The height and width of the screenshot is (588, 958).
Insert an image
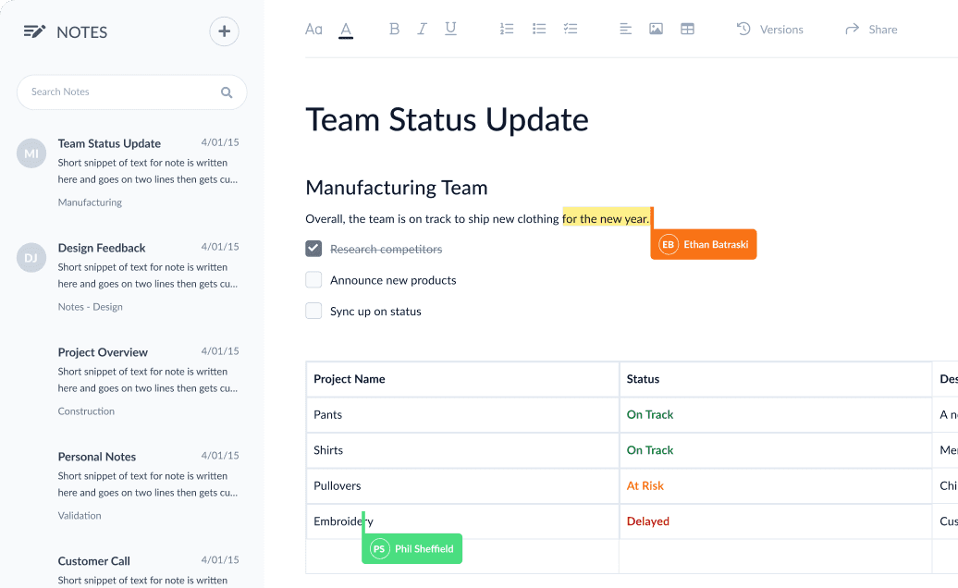pos(657,29)
